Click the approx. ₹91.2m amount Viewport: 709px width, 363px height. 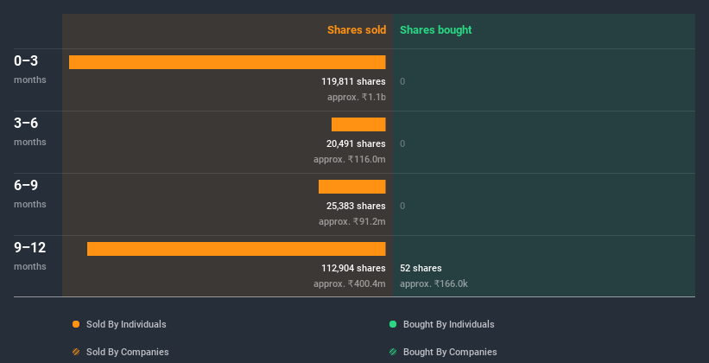click(352, 221)
